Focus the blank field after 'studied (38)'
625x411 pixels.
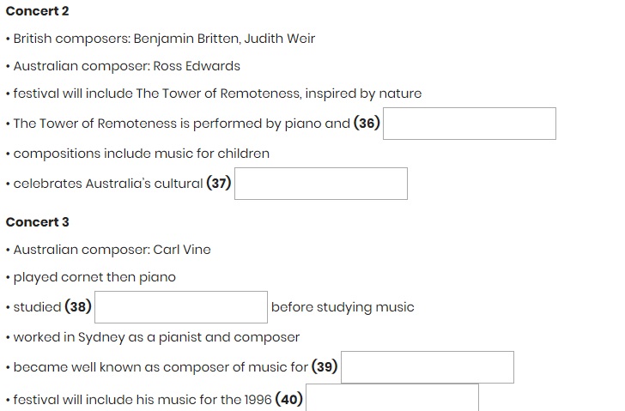click(x=181, y=307)
